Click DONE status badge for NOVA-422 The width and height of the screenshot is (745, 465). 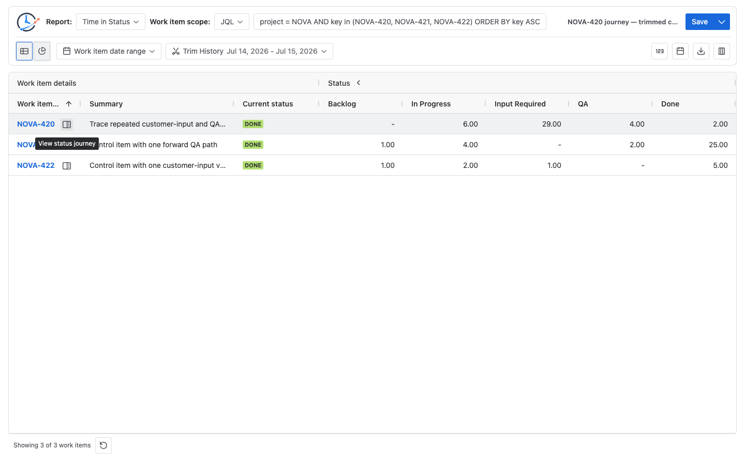point(253,165)
